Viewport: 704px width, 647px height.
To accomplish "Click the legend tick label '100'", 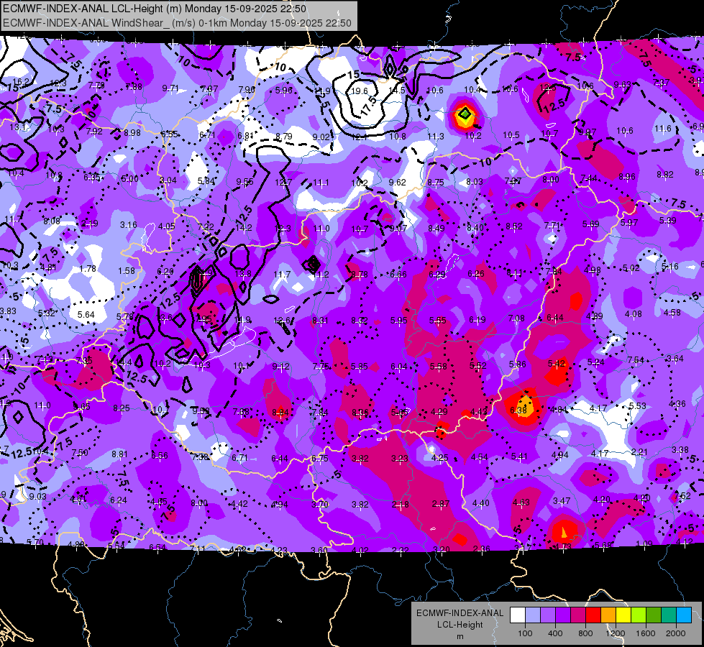I will coord(525,633).
